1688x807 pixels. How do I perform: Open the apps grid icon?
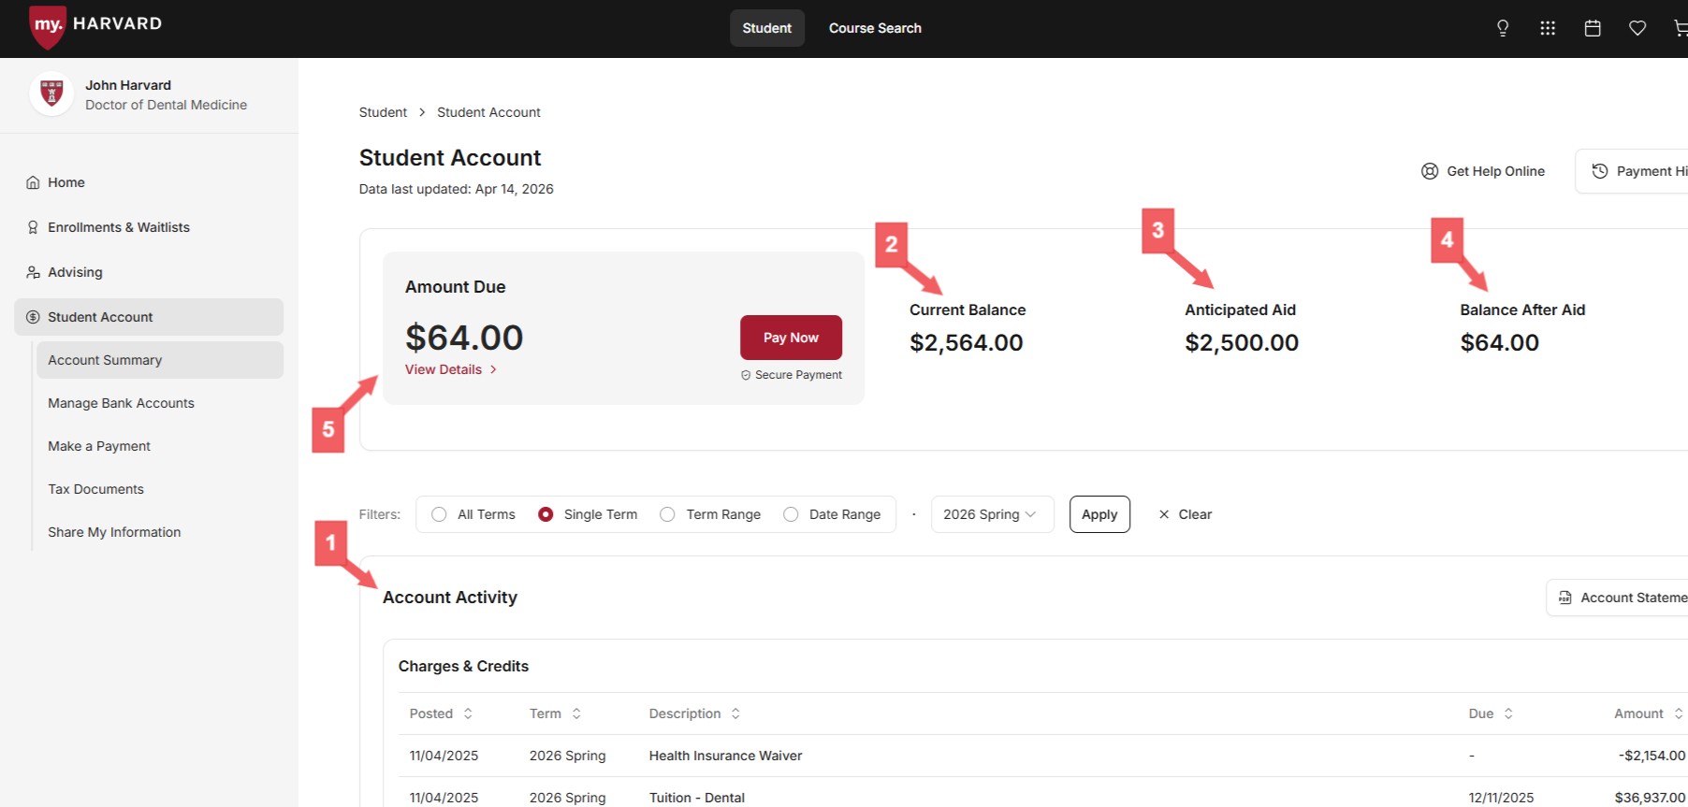point(1548,28)
